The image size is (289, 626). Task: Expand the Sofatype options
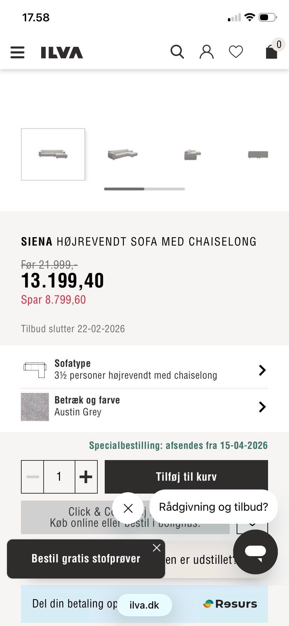pyautogui.click(x=262, y=370)
